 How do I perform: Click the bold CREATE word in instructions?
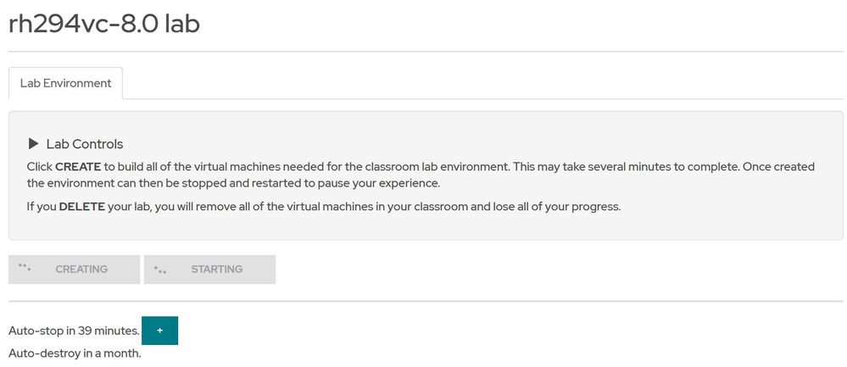point(78,167)
